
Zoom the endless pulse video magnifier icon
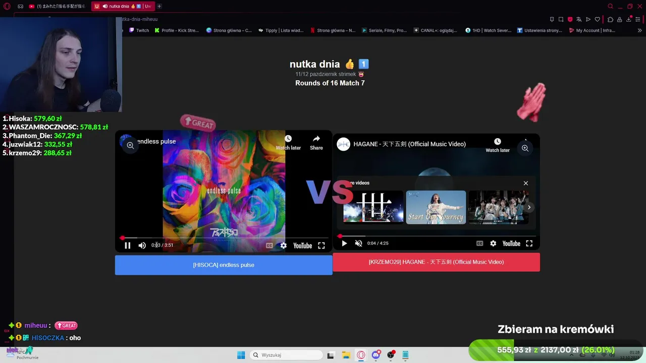tap(130, 145)
